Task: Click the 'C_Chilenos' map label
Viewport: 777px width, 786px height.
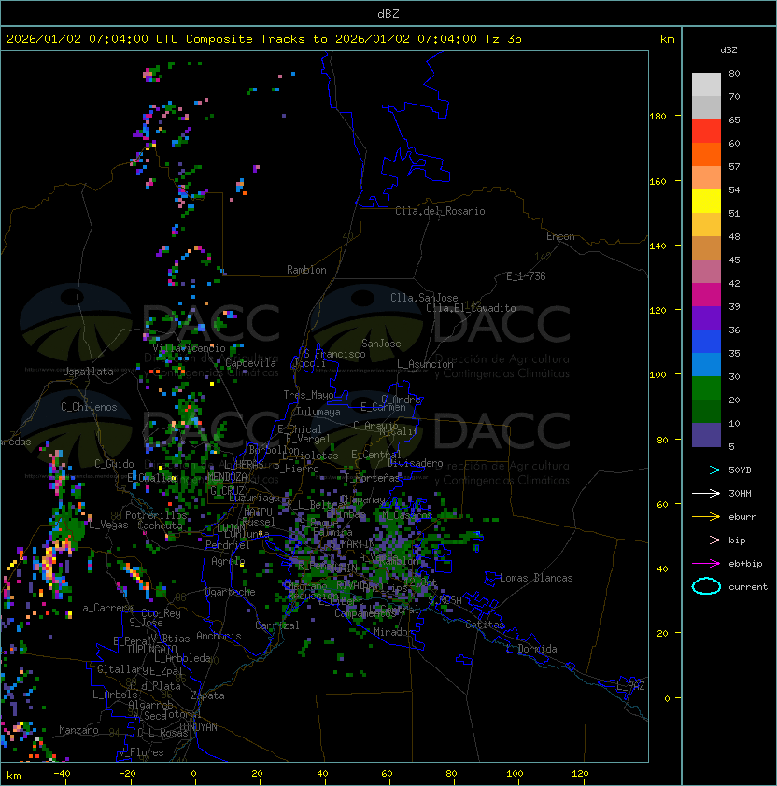Action: tap(89, 407)
